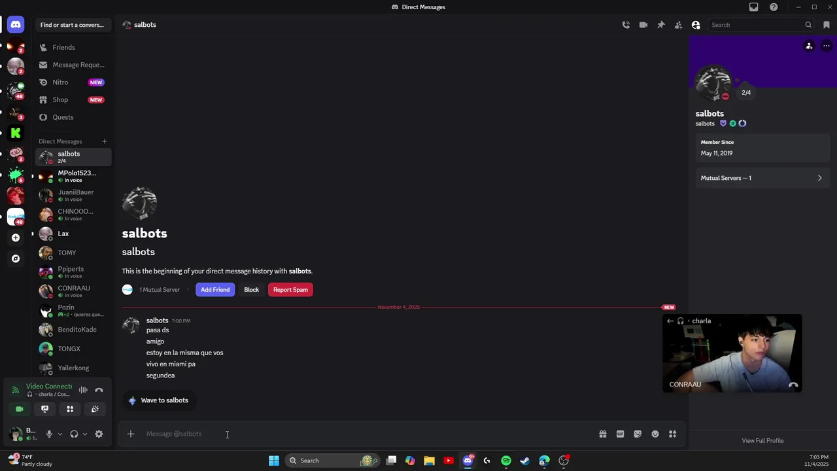
Task: Open the DM with Lax
Action: (73, 234)
